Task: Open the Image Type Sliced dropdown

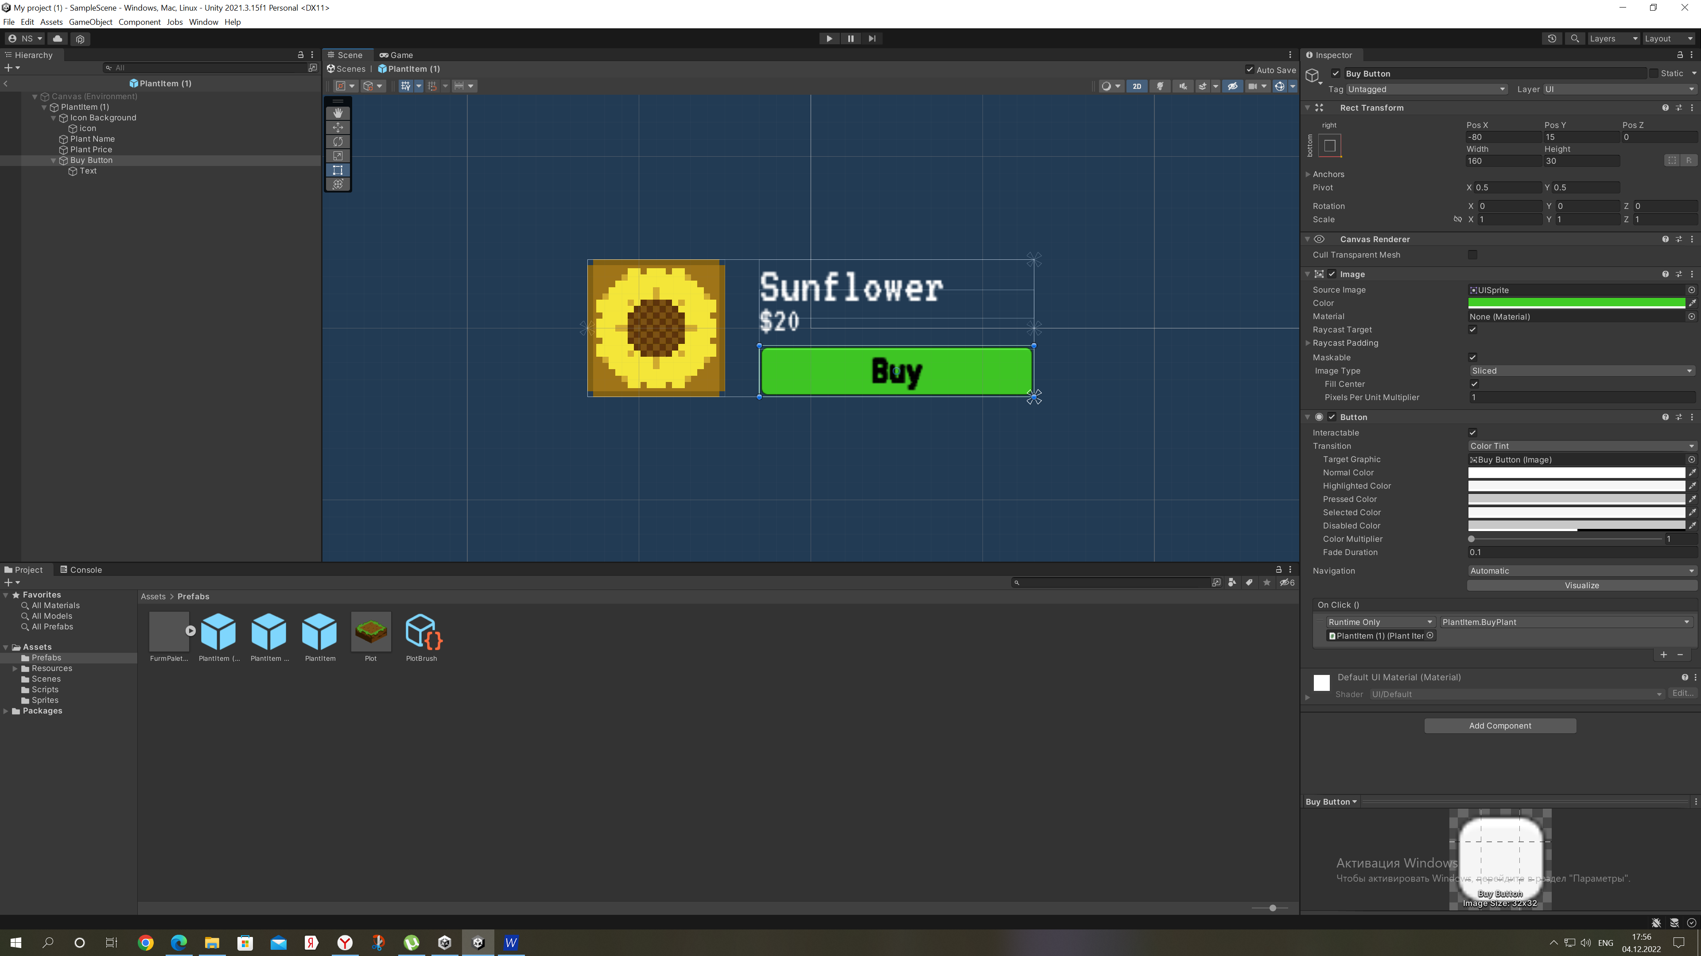Action: 1581,371
